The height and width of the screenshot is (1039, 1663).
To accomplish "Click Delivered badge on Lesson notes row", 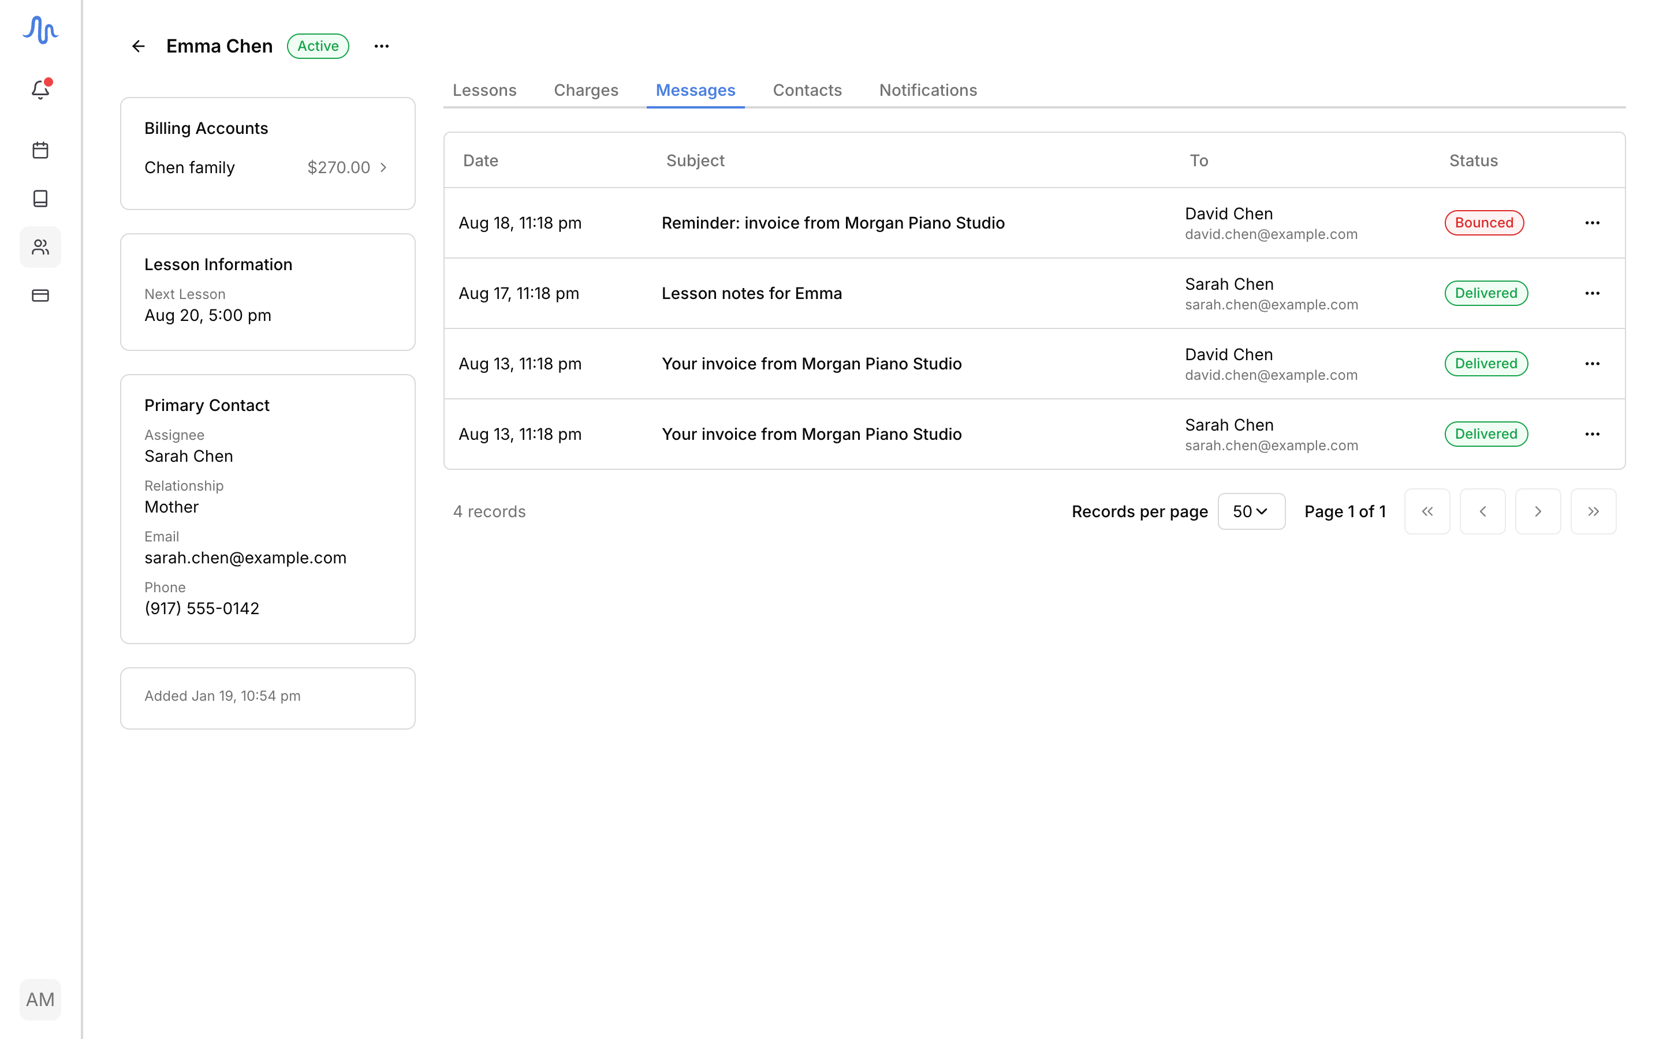I will [1486, 293].
